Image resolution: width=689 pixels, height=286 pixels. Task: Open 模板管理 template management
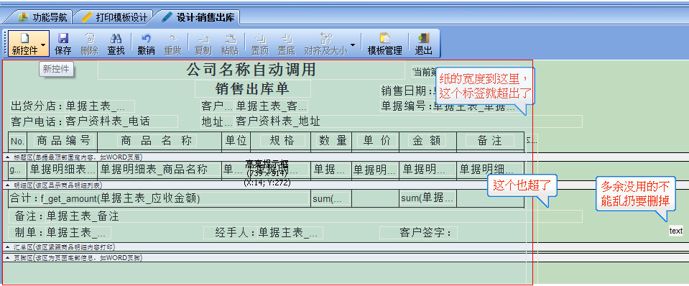(384, 44)
